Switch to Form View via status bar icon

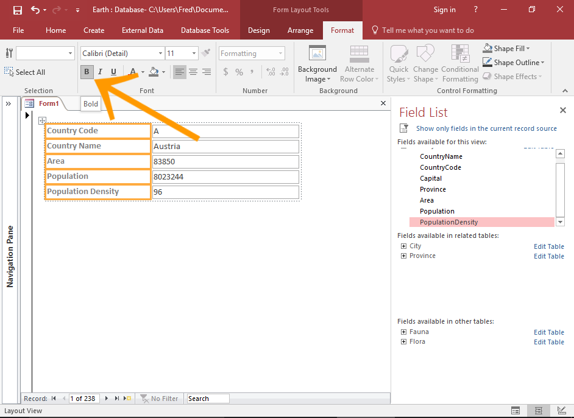coord(516,411)
